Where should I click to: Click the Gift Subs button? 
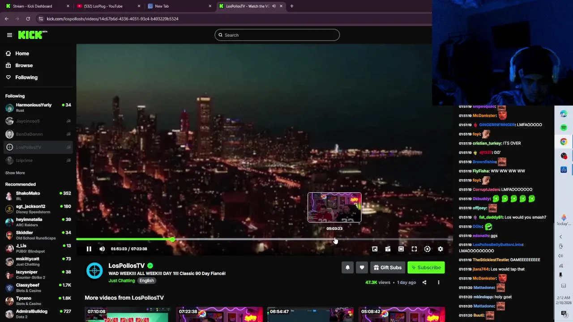388,267
